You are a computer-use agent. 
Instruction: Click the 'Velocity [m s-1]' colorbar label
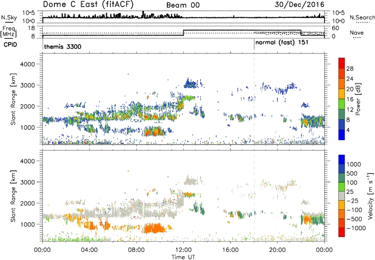point(370,196)
